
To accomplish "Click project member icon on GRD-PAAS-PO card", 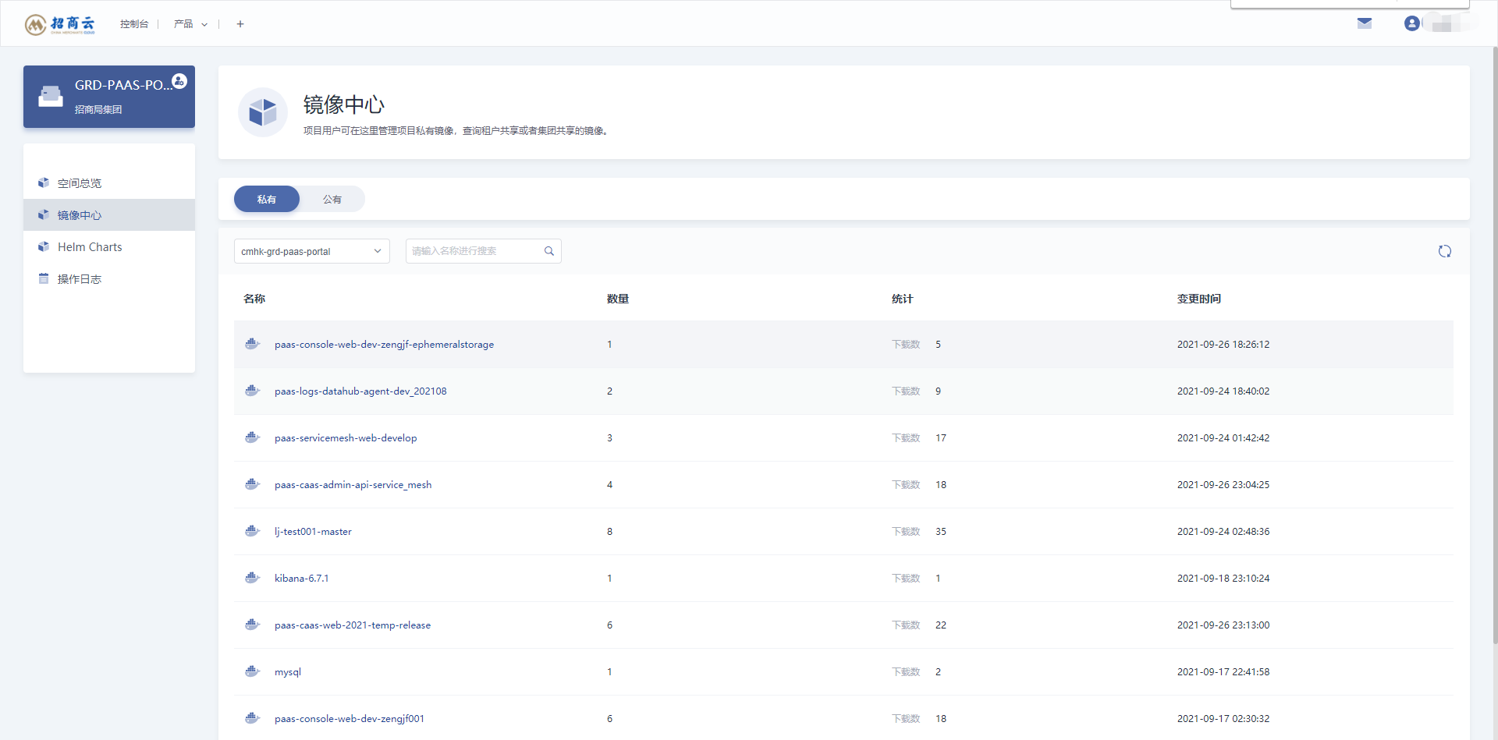I will point(179,81).
